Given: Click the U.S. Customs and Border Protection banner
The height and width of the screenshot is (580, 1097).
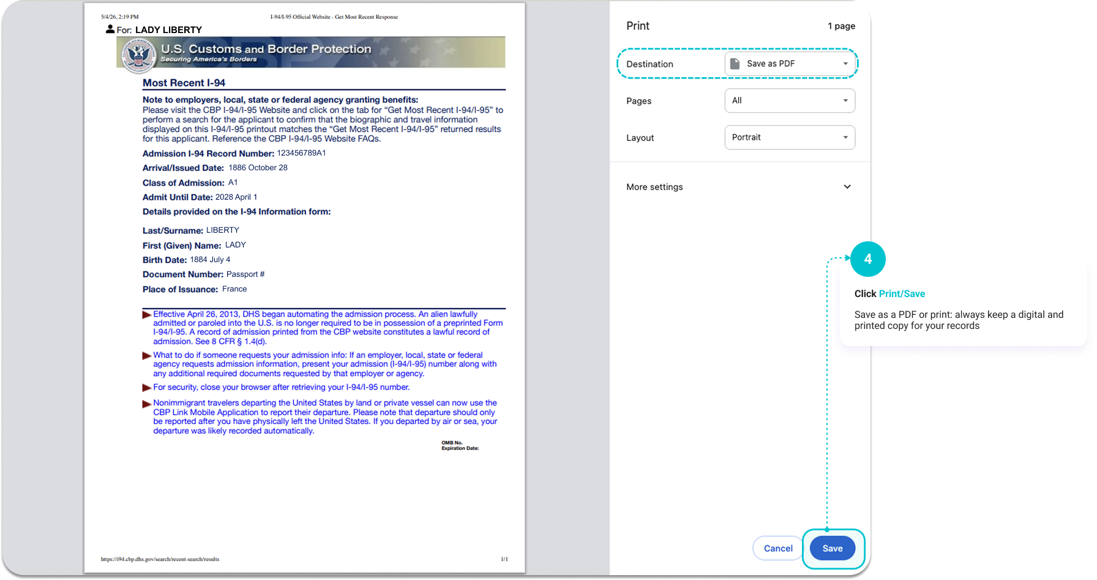Looking at the screenshot, I should coord(311,53).
